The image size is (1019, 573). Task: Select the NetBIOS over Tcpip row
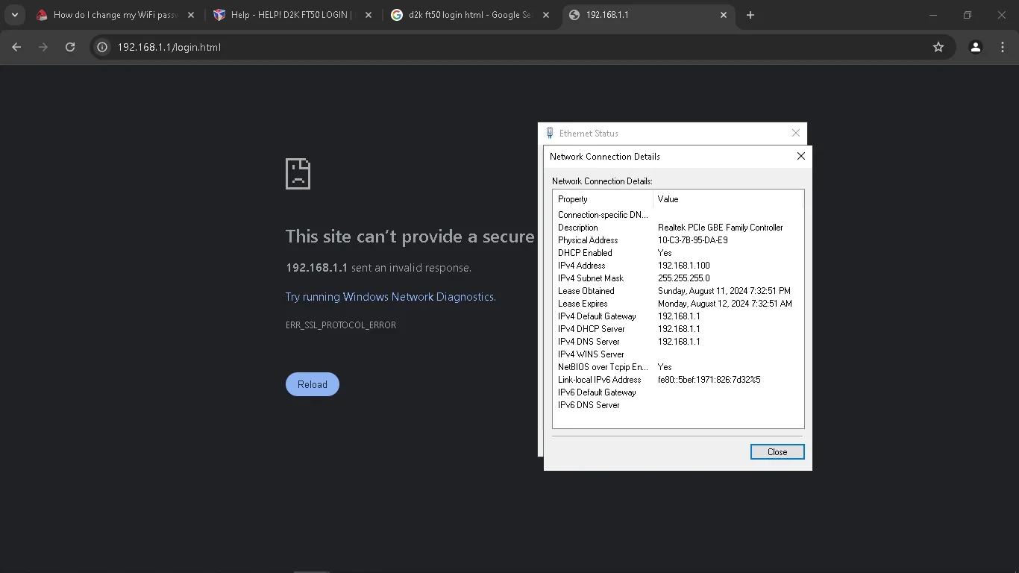[678, 367]
